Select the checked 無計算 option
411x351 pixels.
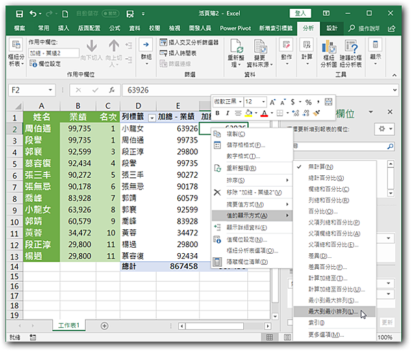[x=321, y=167]
